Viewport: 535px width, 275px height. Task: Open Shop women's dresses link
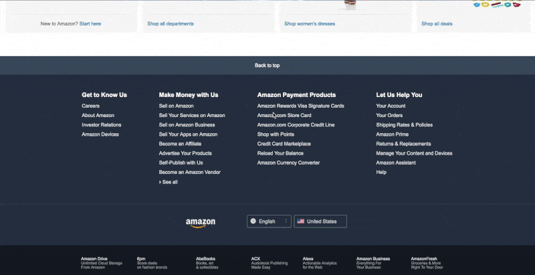[x=310, y=24]
